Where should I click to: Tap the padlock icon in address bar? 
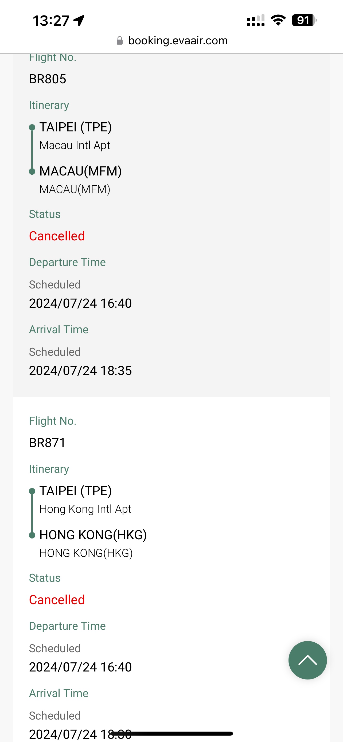click(x=119, y=41)
